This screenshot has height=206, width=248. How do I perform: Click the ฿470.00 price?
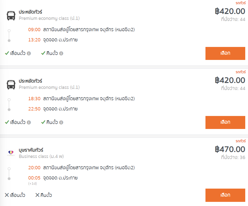point(230,149)
